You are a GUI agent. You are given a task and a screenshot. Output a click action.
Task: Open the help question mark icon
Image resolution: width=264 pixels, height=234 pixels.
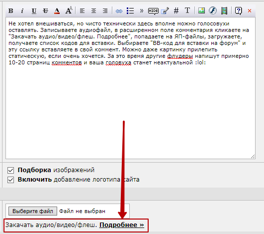(x=238, y=11)
